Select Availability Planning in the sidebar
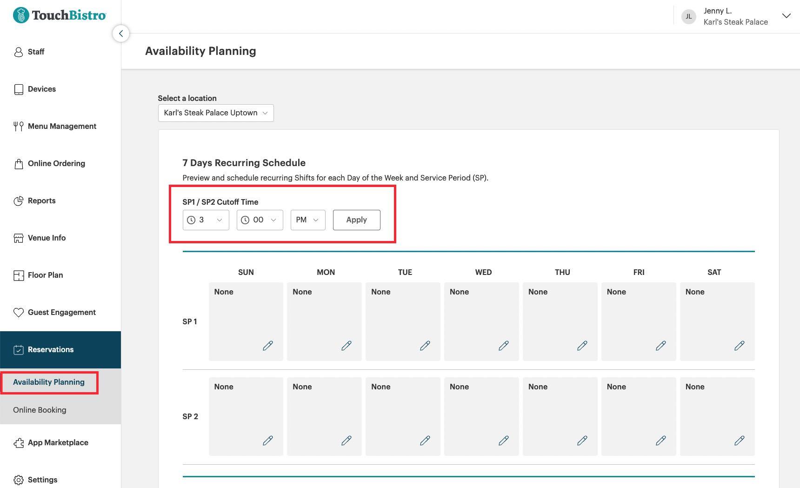The image size is (800, 488). [x=49, y=382]
